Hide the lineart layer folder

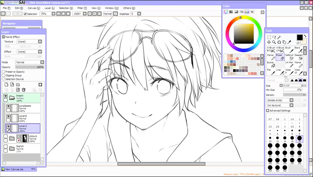tap(6, 96)
